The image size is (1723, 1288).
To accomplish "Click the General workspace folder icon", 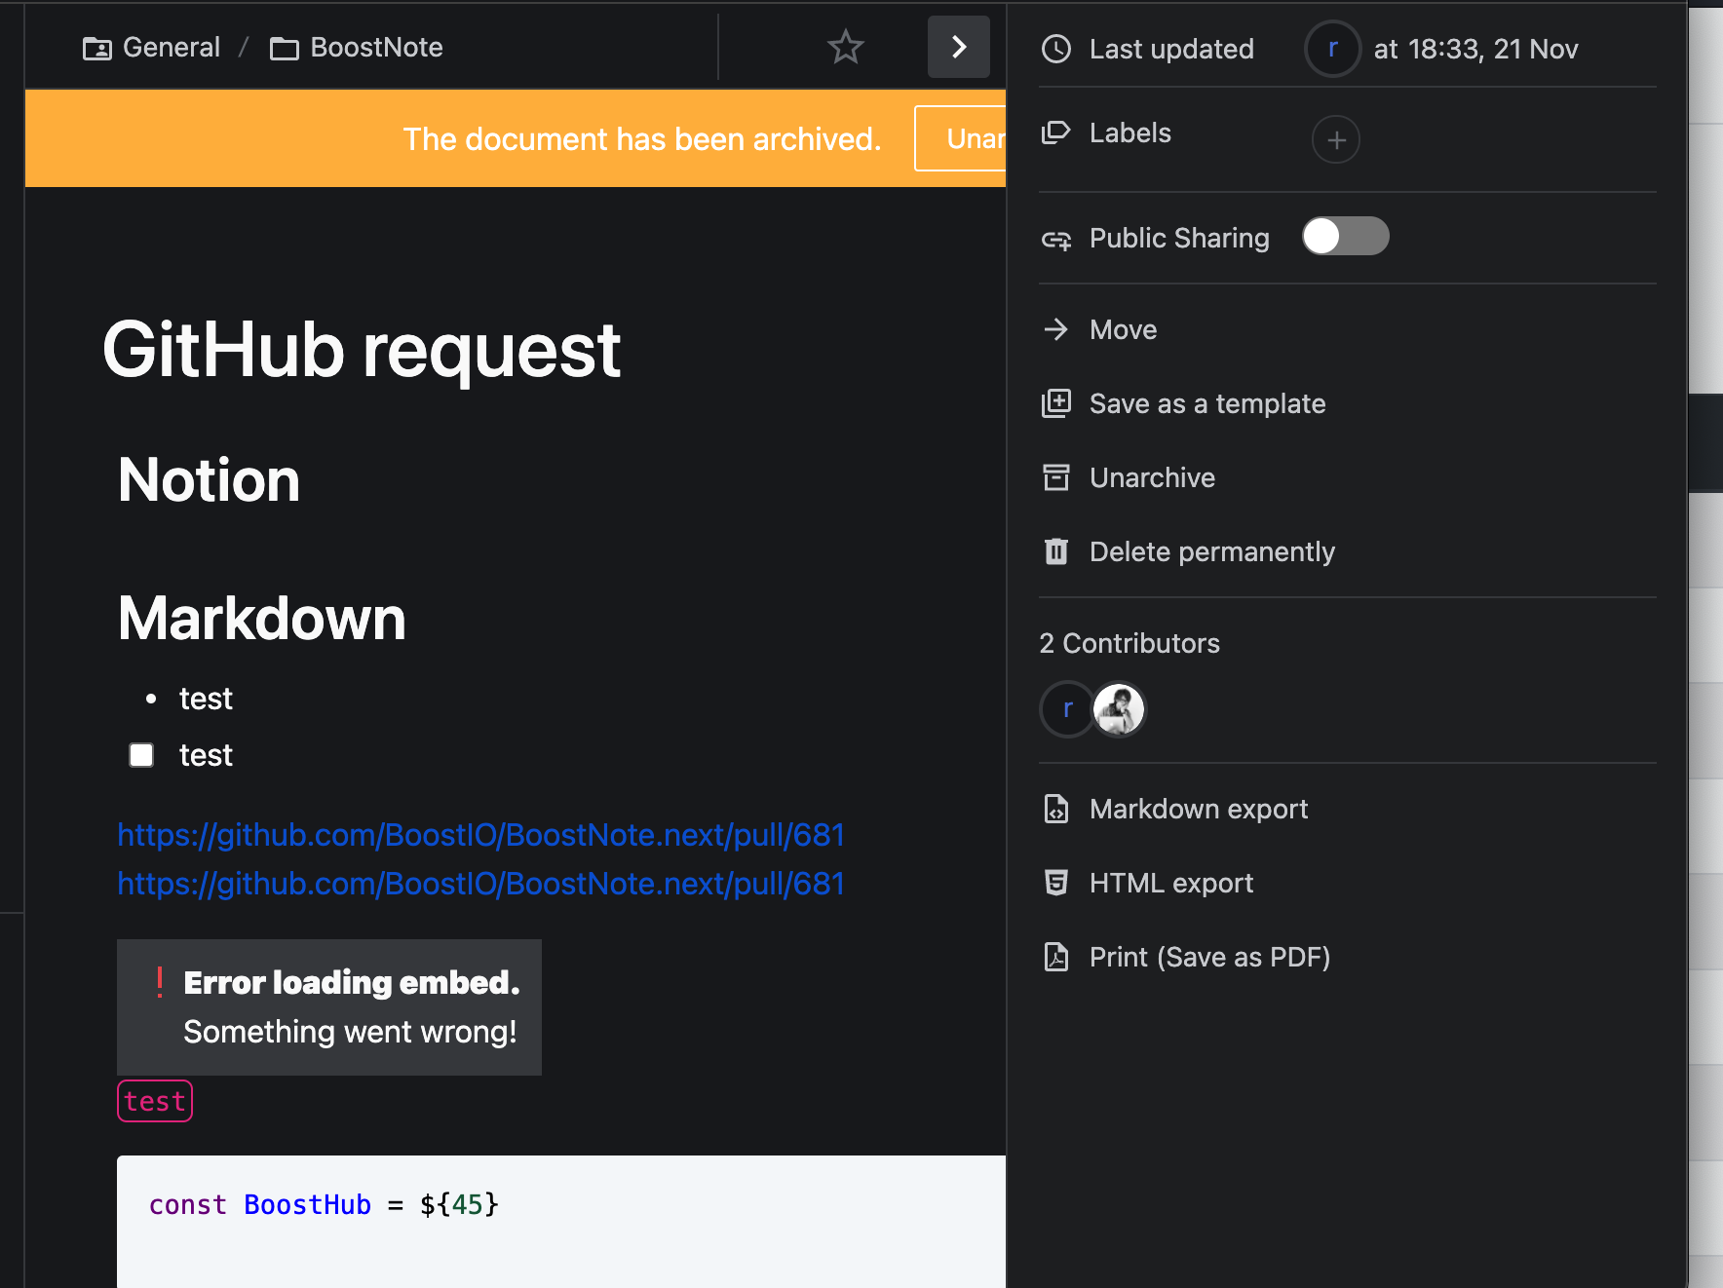I will pyautogui.click(x=97, y=48).
